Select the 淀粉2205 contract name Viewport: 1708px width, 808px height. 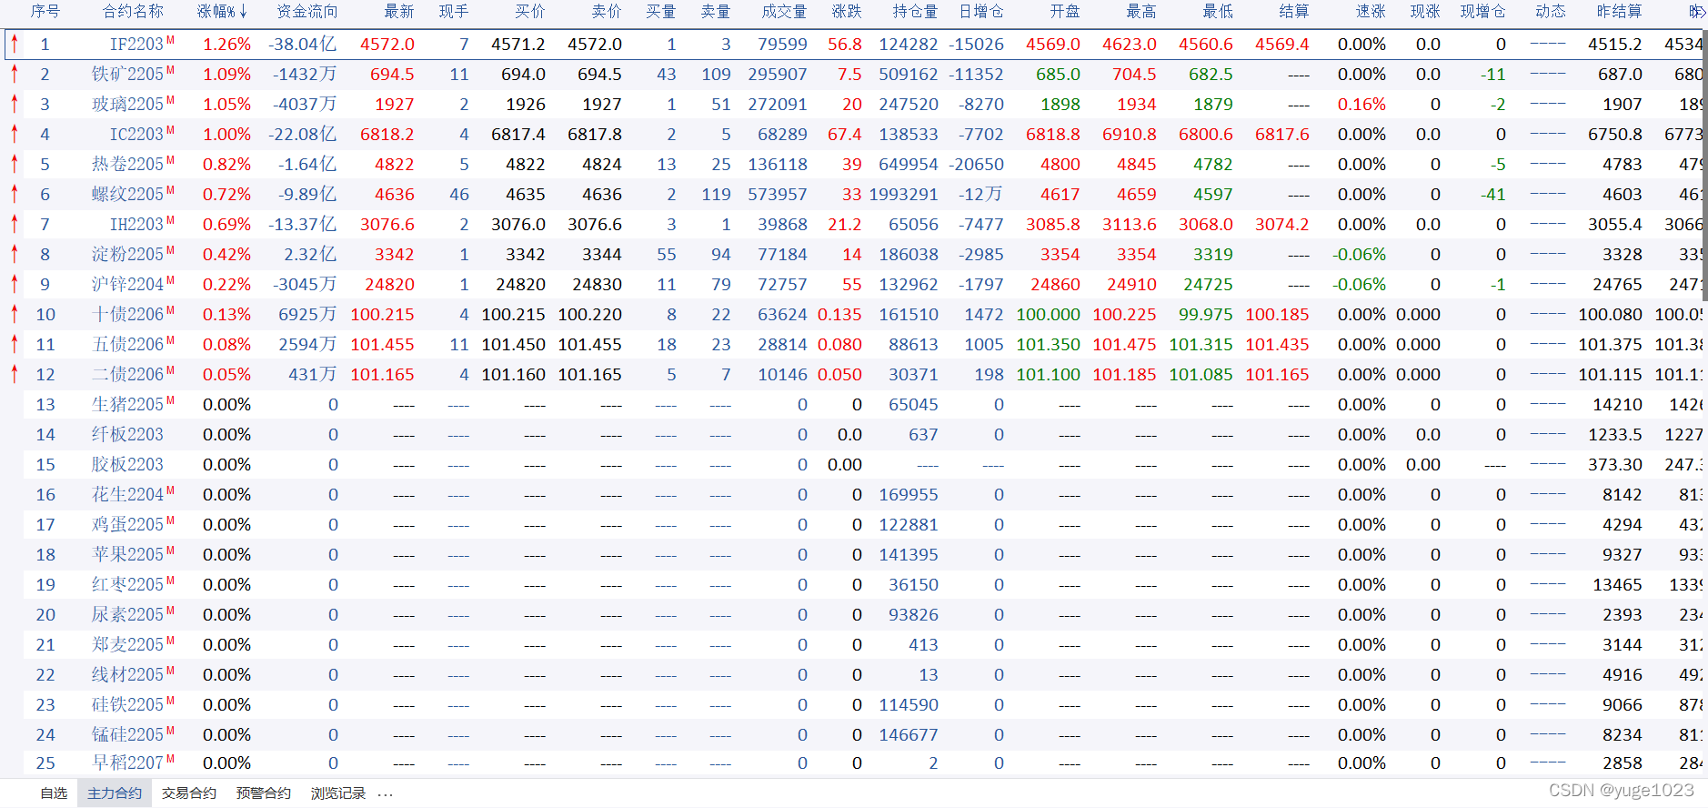[x=127, y=254]
